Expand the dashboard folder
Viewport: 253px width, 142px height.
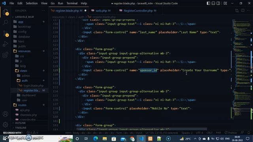28,95
